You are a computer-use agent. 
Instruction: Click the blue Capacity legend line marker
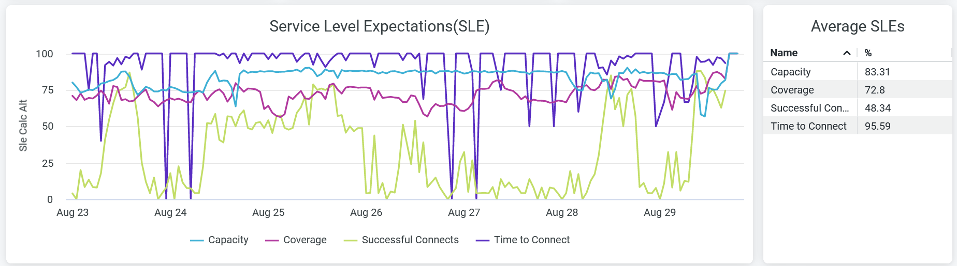tap(197, 240)
